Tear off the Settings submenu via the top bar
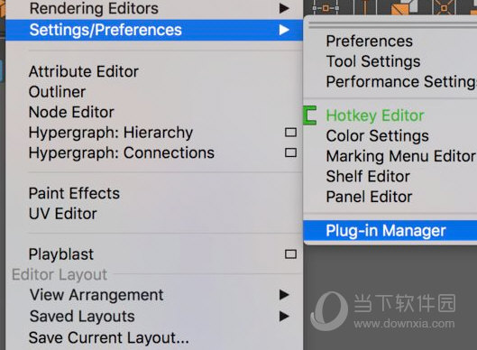This screenshot has height=350, width=477. tap(392, 25)
